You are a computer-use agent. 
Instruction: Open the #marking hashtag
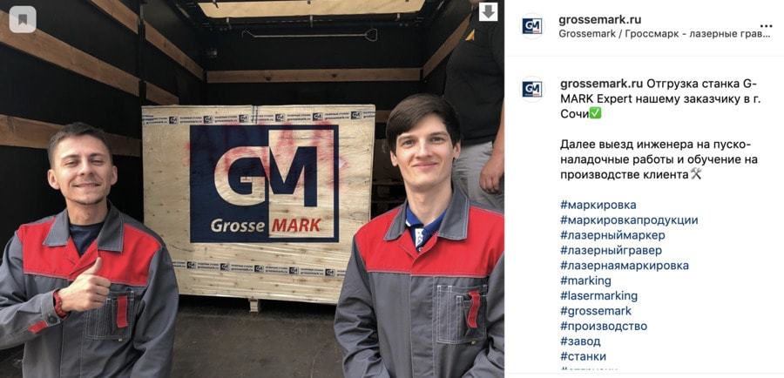click(x=585, y=280)
